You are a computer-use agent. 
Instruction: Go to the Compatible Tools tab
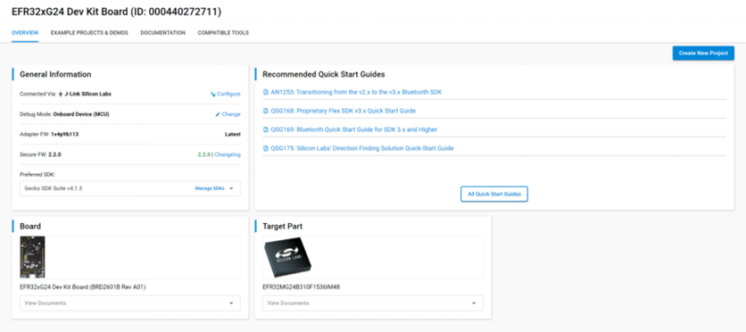pos(223,33)
